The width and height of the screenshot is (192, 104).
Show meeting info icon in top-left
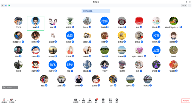[2, 5]
